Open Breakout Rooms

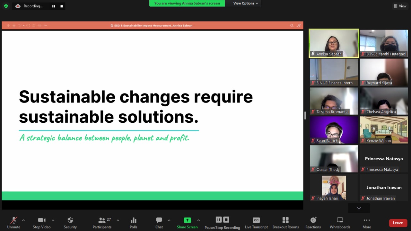click(x=285, y=223)
